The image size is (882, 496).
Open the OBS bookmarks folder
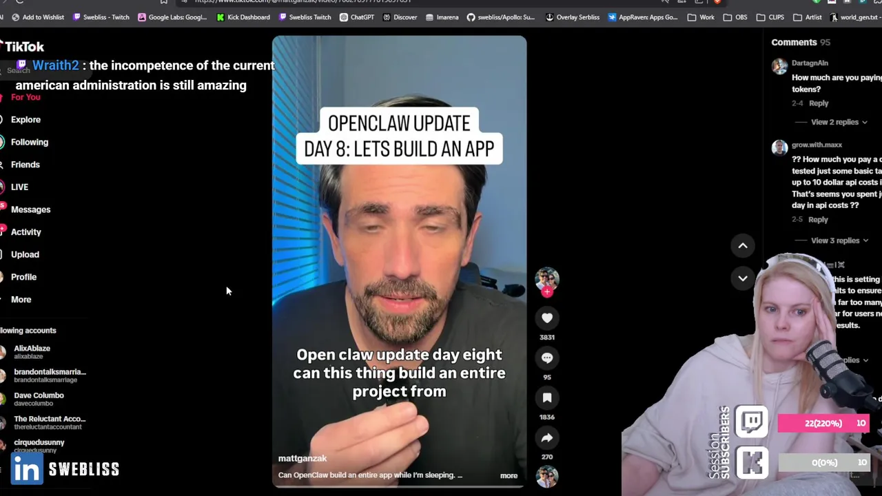pos(735,17)
